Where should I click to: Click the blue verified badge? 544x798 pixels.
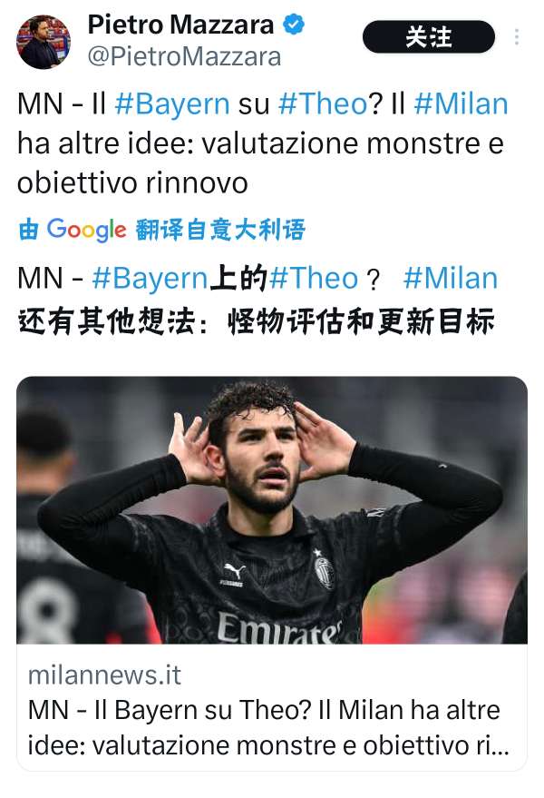[294, 25]
